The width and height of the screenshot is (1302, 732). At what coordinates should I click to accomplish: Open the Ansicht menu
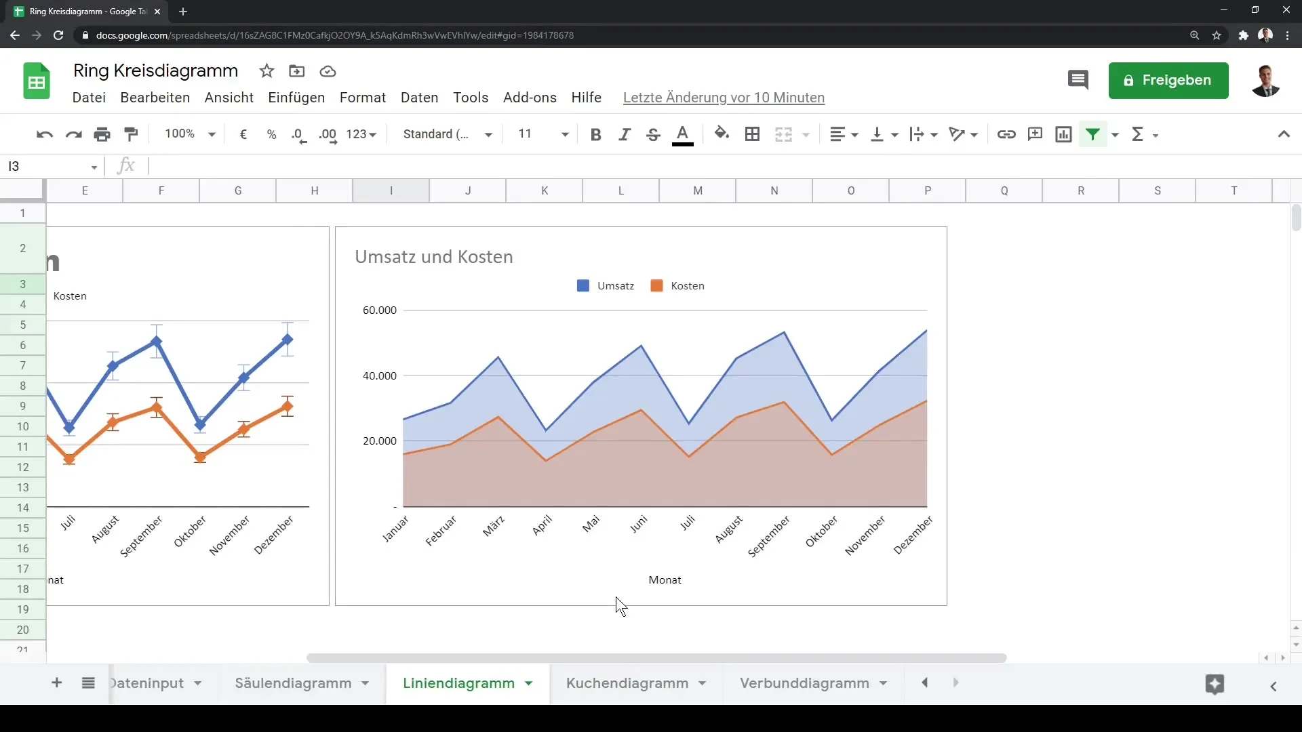tap(229, 98)
